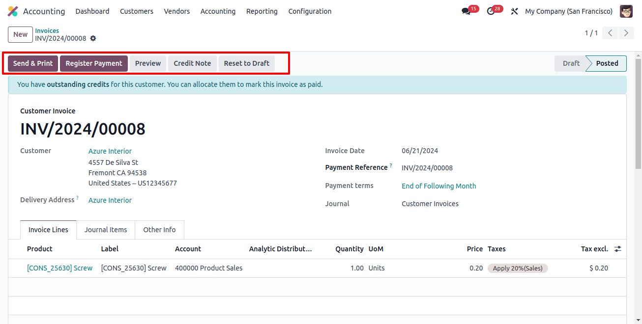The width and height of the screenshot is (642, 324).
Task: Click the Units UoM cell
Action: point(377,268)
